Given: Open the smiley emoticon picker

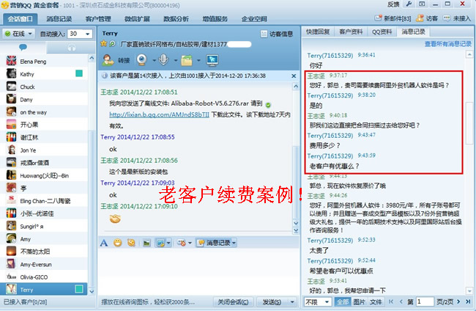Looking at the screenshot, I should [x=117, y=243].
